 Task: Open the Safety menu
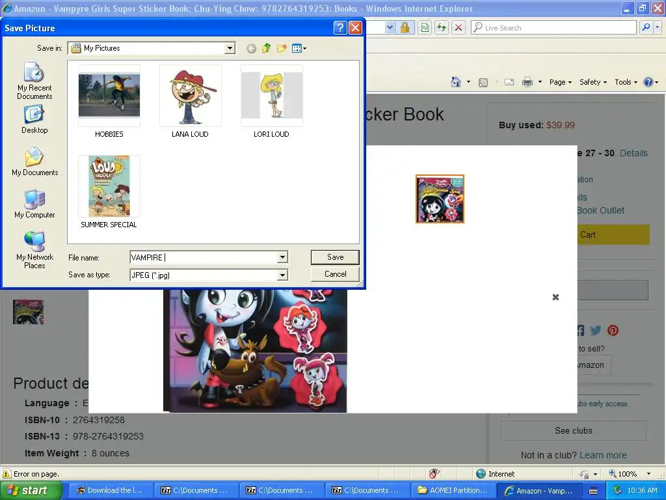click(593, 82)
